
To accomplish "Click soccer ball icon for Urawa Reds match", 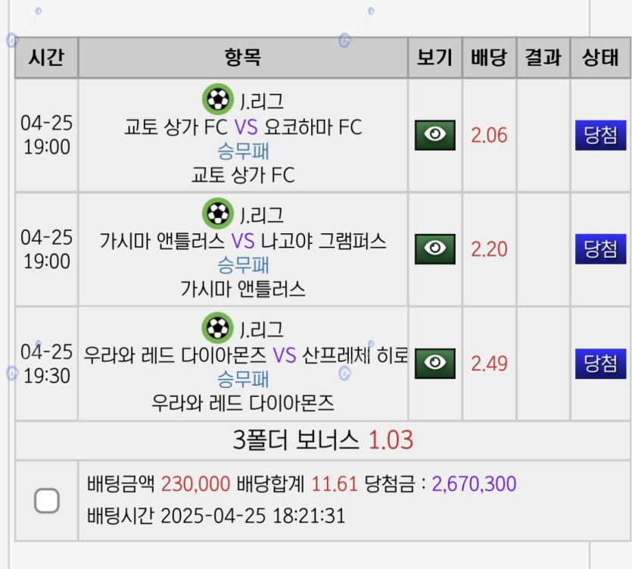I will click(218, 328).
